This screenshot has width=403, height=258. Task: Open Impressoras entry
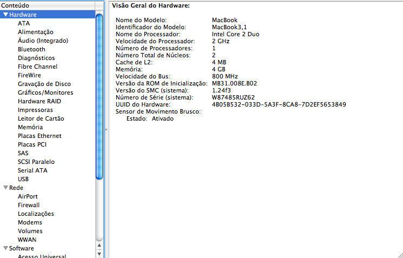click(35, 110)
